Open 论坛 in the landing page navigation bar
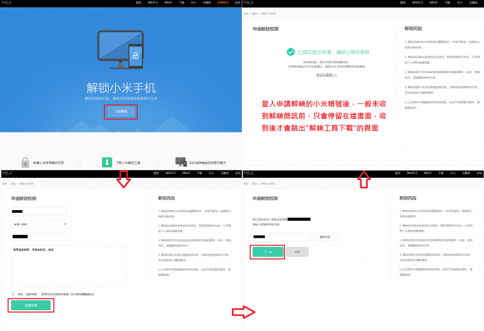Image resolution: width=484 pixels, height=331 pixels. [237, 3]
